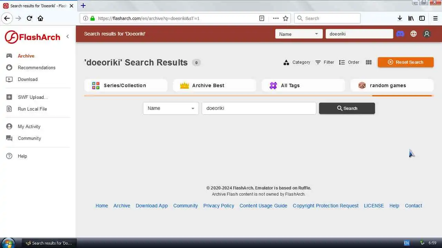The height and width of the screenshot is (248, 442).
Task: Open the language globe icon
Action: [x=413, y=34]
